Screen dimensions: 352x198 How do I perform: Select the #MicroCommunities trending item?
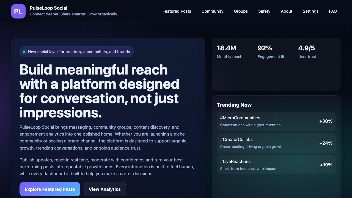pyautogui.click(x=276, y=121)
